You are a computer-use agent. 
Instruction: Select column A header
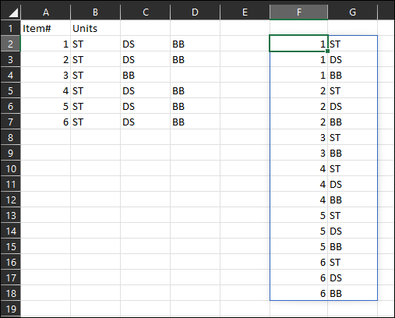46,12
